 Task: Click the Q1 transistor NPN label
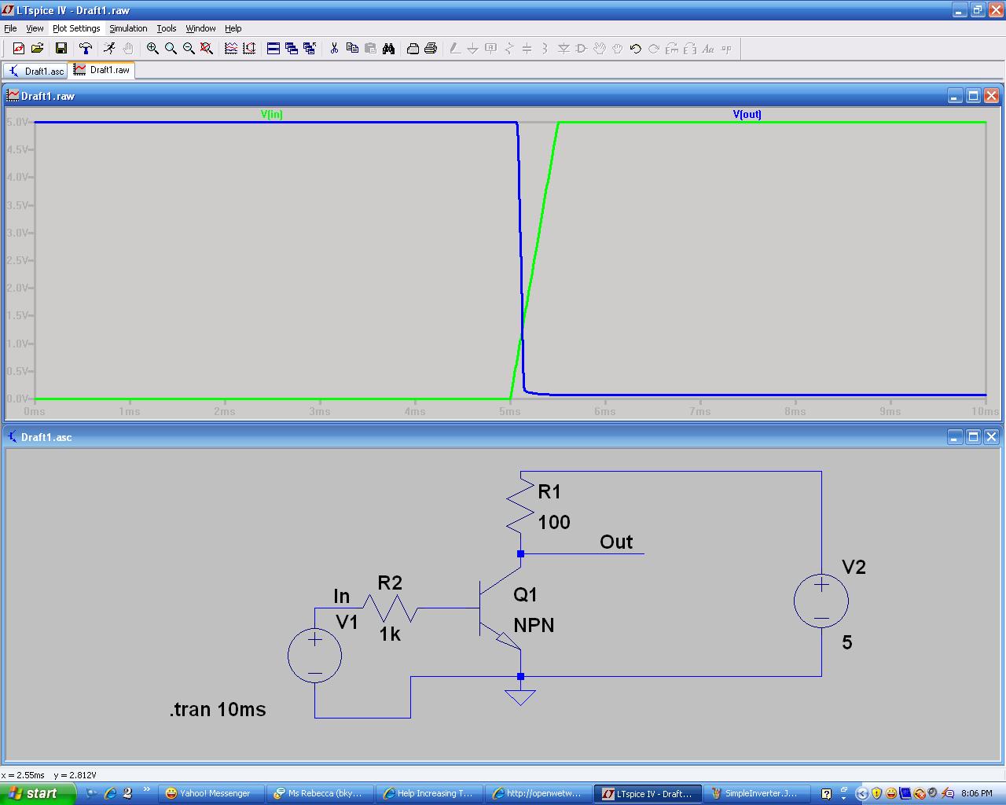(534, 625)
